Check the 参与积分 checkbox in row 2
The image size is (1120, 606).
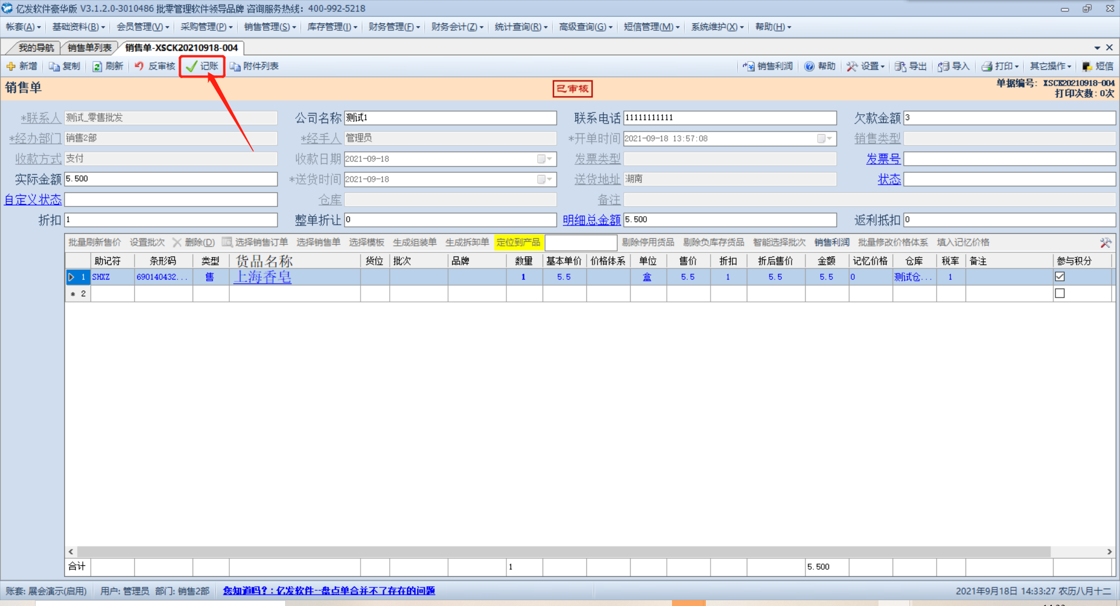click(x=1060, y=294)
